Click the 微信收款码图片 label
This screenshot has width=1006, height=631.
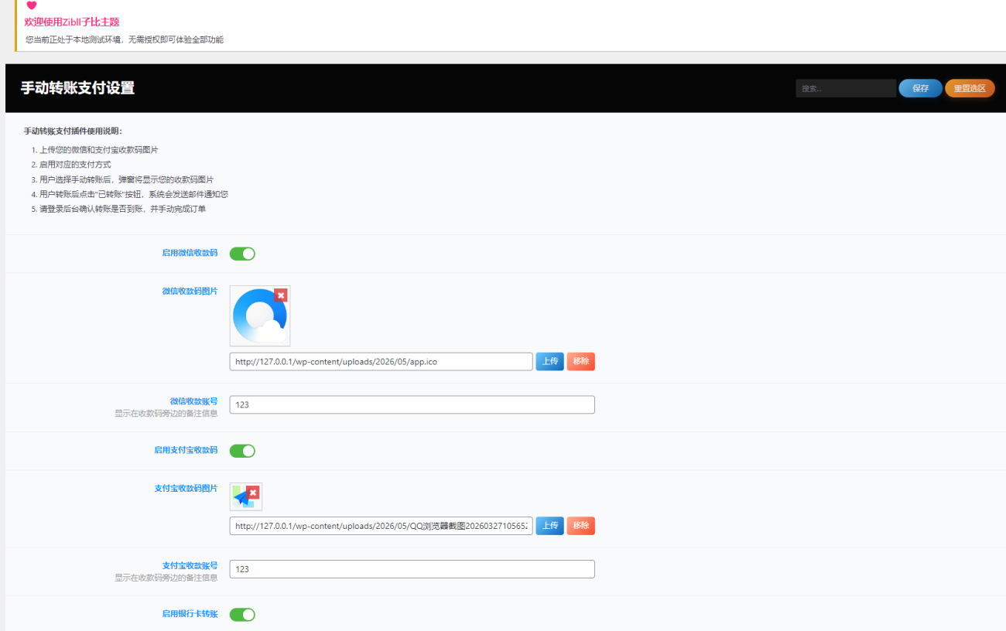pyautogui.click(x=190, y=291)
